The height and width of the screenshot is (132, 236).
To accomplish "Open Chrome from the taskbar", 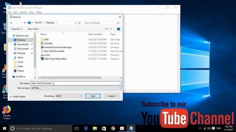I will [113, 128].
